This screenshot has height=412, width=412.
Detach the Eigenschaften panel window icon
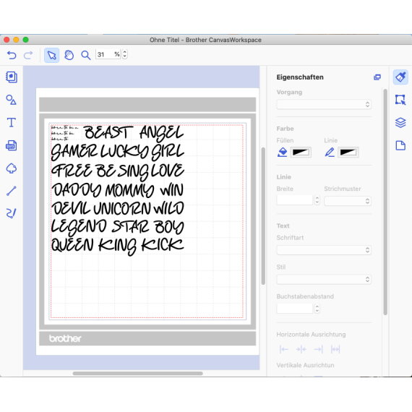point(377,77)
